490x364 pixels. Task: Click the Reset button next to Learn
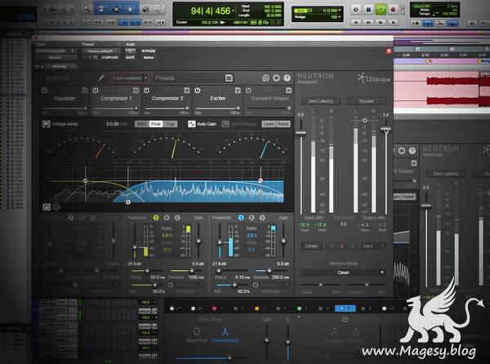[283, 124]
